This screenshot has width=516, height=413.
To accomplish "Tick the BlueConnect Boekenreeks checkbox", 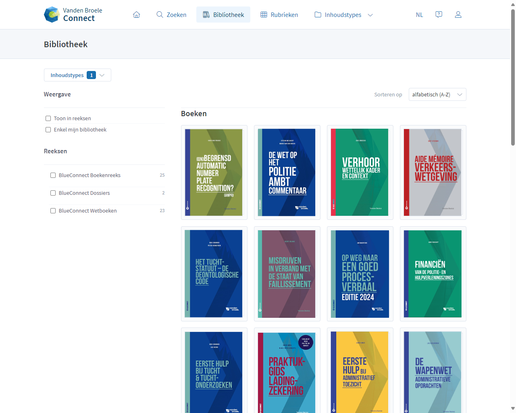I will pyautogui.click(x=53, y=175).
